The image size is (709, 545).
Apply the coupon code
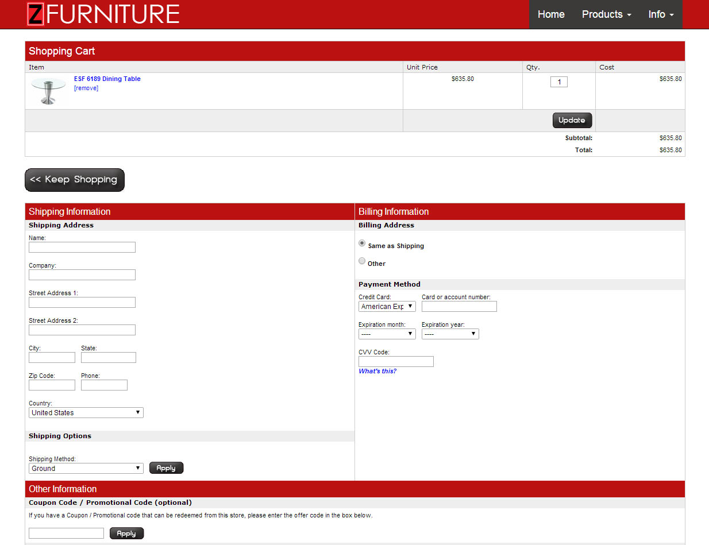click(126, 533)
